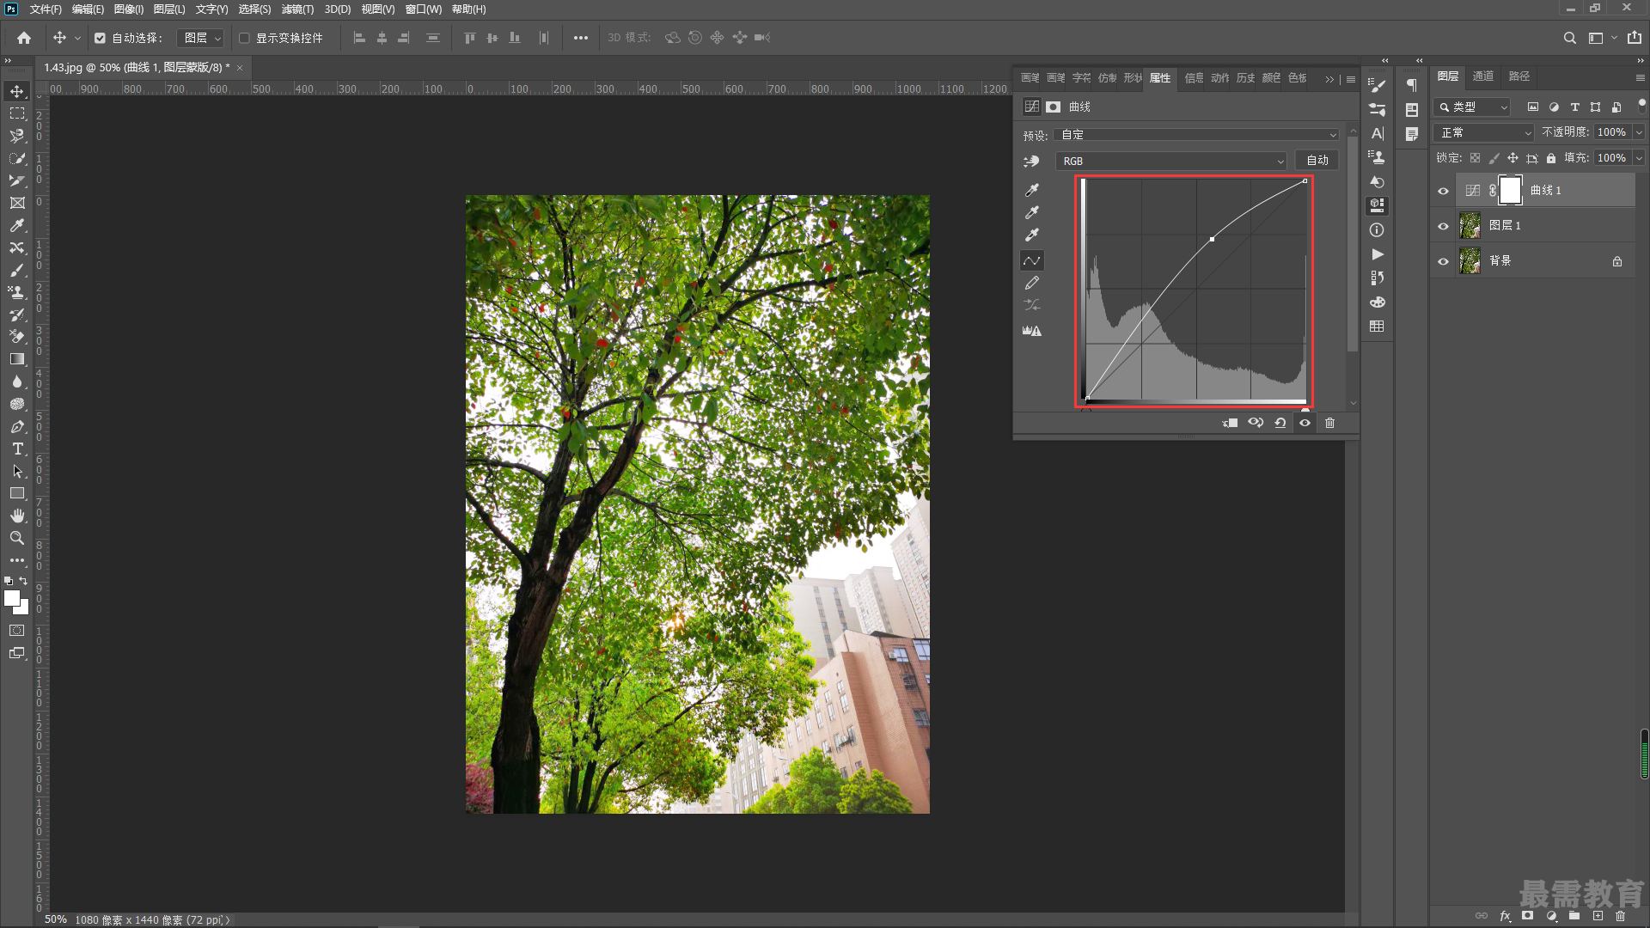
Task: Toggle curves adjustment visibility in Properties
Action: [x=1305, y=423]
